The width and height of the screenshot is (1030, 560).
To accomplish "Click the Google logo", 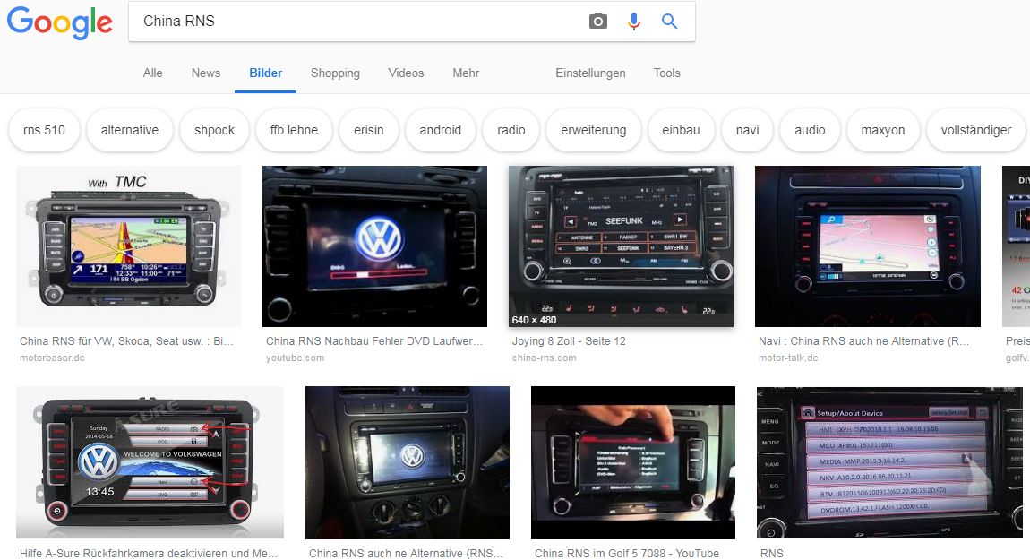I will pos(59,22).
